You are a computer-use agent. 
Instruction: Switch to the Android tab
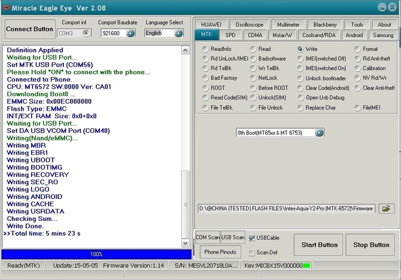pos(354,35)
